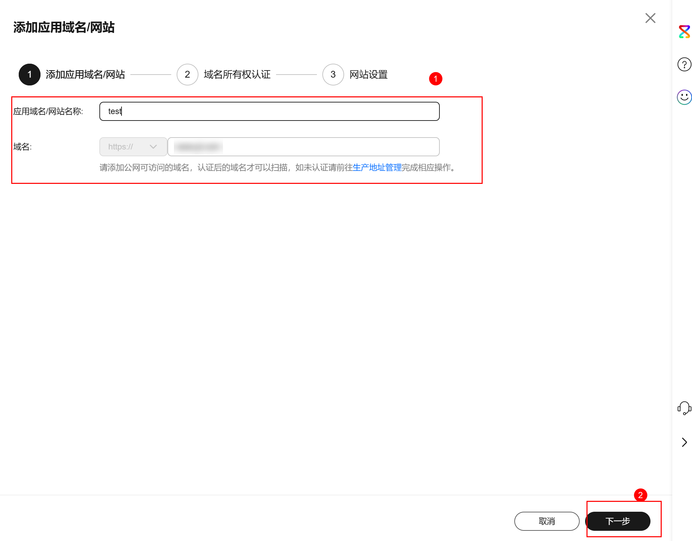Close the 添加应用域名/网站 dialog

pos(650,18)
